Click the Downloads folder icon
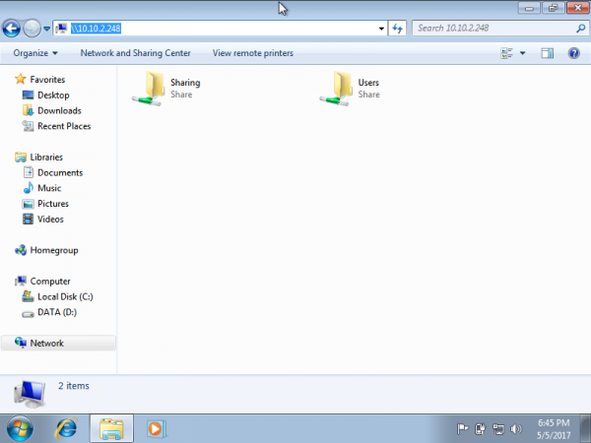The height and width of the screenshot is (443, 591). point(28,110)
